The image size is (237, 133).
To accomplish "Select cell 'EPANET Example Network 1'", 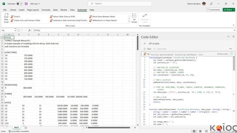I will pyautogui.click(x=17, y=41).
